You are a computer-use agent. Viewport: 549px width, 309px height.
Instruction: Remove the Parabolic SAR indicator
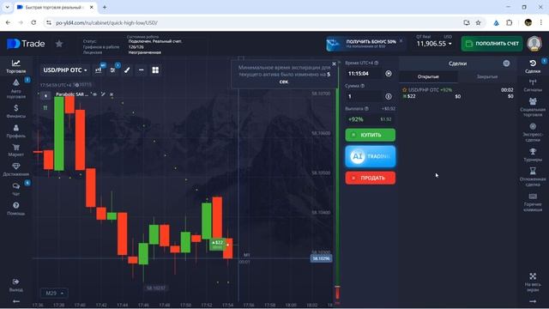point(112,94)
